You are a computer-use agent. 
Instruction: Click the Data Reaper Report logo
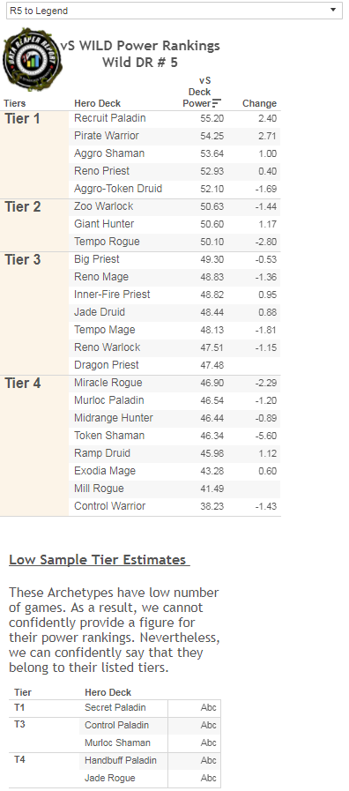tap(32, 59)
